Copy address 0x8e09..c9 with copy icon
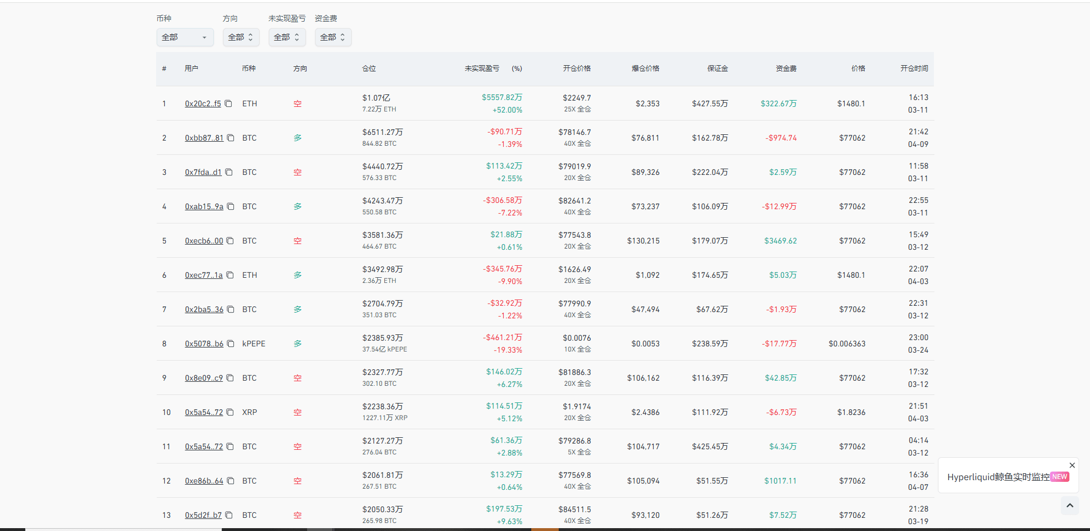Image resolution: width=1090 pixels, height=531 pixels. (x=230, y=378)
